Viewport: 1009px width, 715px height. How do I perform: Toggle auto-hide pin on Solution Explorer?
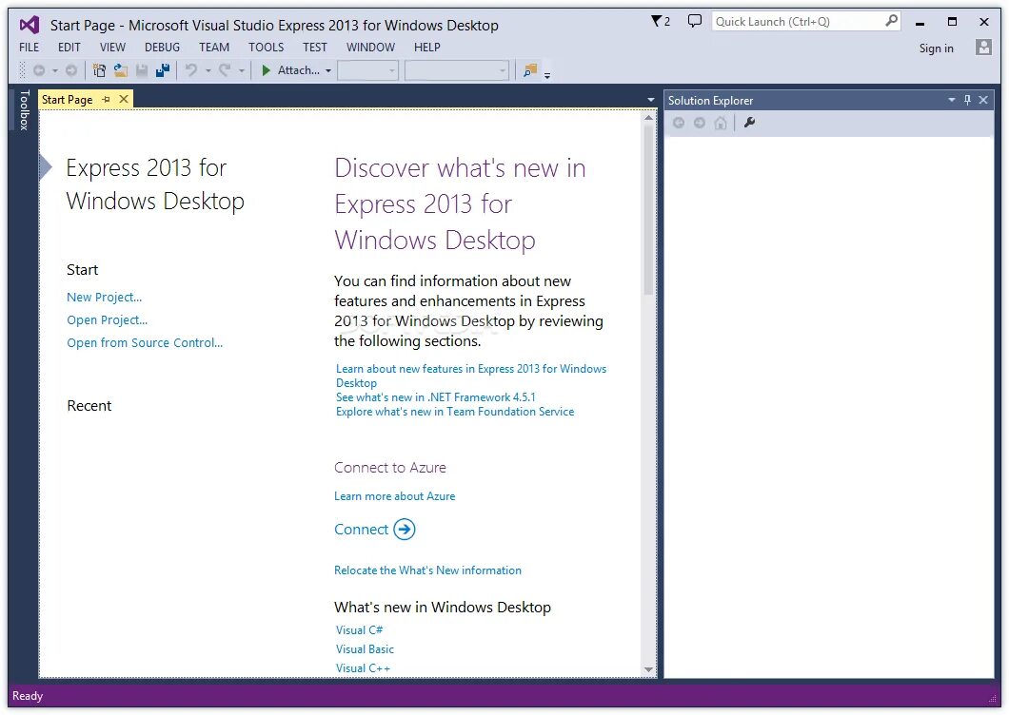[x=967, y=100]
